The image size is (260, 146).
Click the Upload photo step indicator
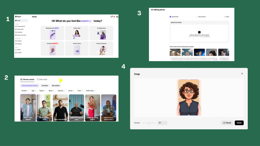[174, 17]
